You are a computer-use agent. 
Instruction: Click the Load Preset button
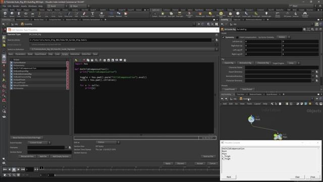pos(230,89)
